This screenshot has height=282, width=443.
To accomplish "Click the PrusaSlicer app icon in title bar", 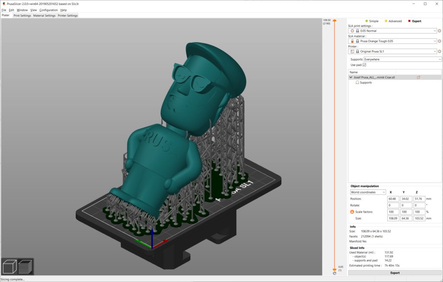I will [3, 4].
